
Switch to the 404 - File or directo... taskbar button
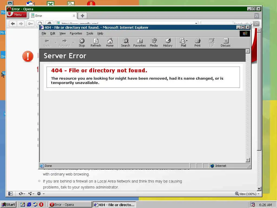tap(114, 205)
